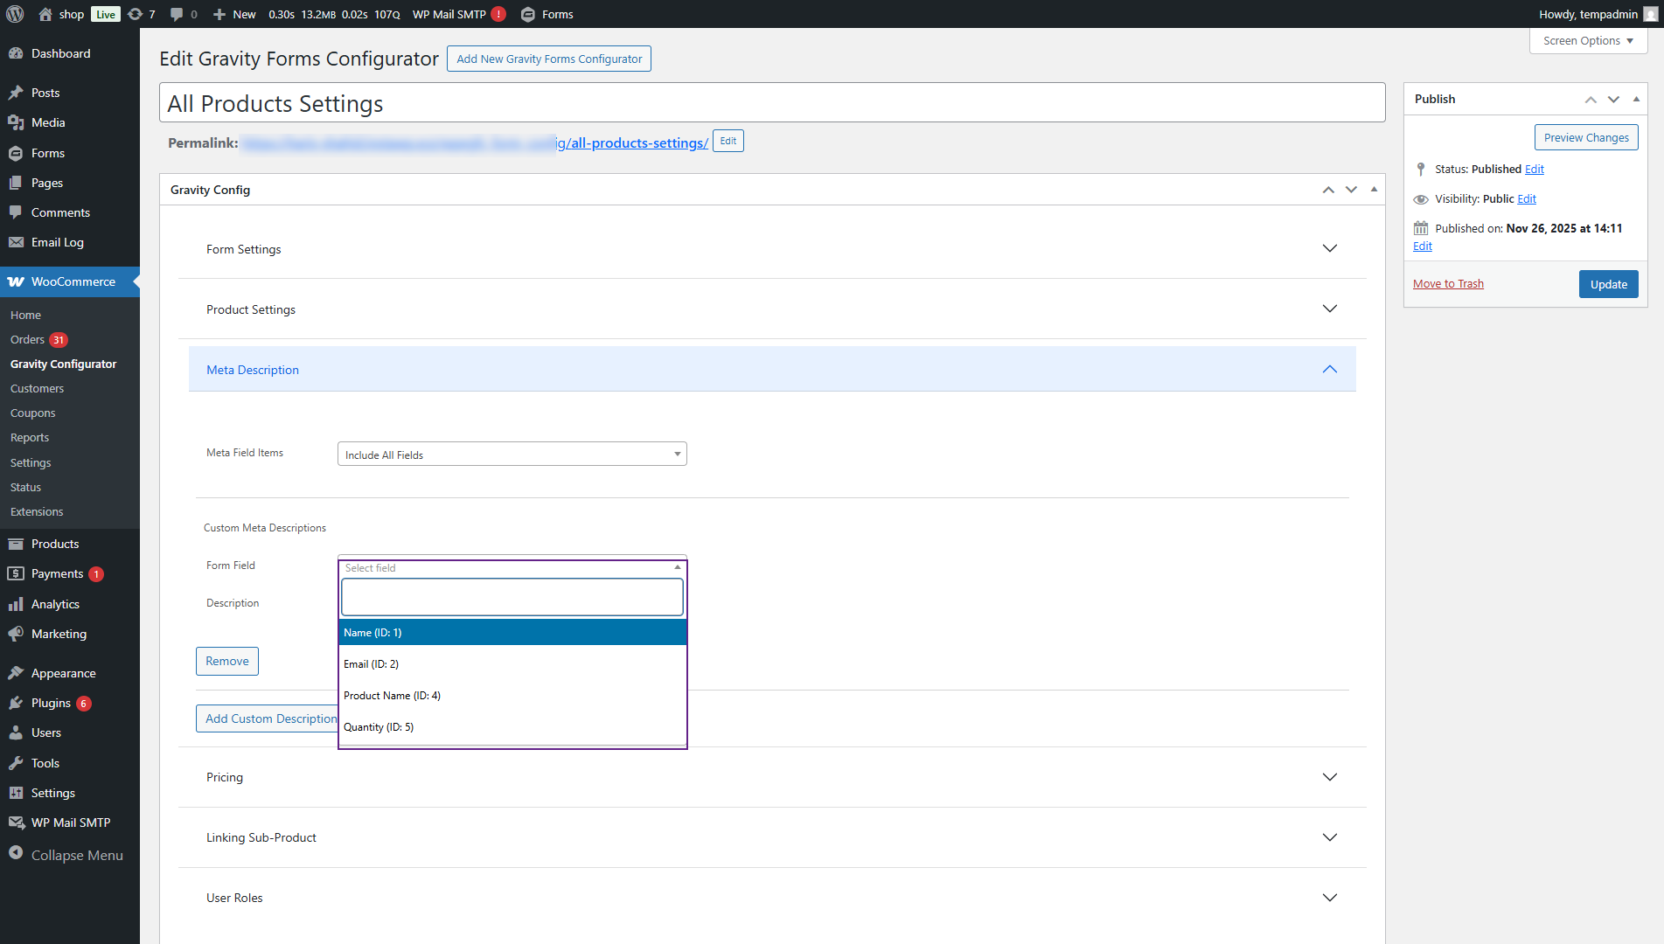Click the Appearance brush icon

tap(16, 673)
